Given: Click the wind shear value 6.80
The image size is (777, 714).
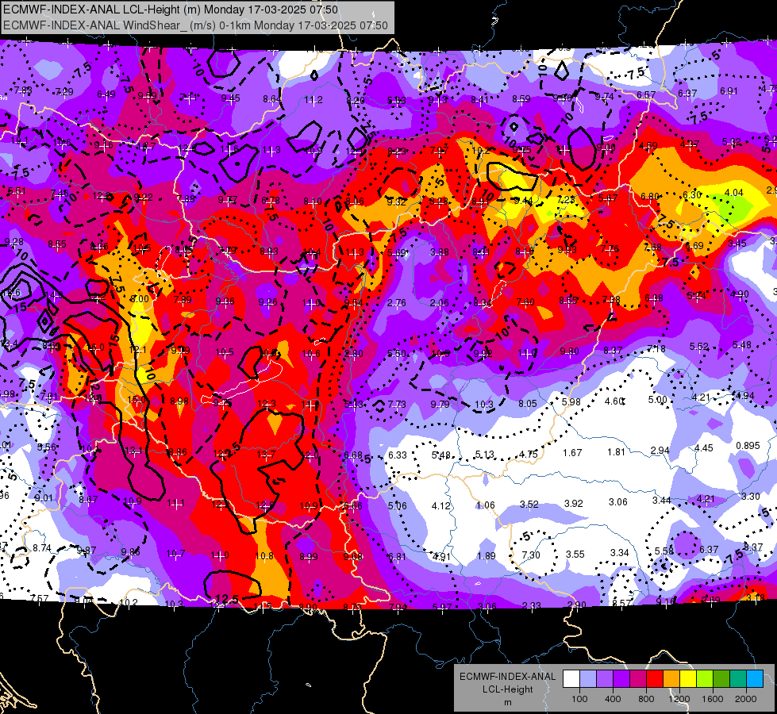Looking at the screenshot, I should click(649, 196).
